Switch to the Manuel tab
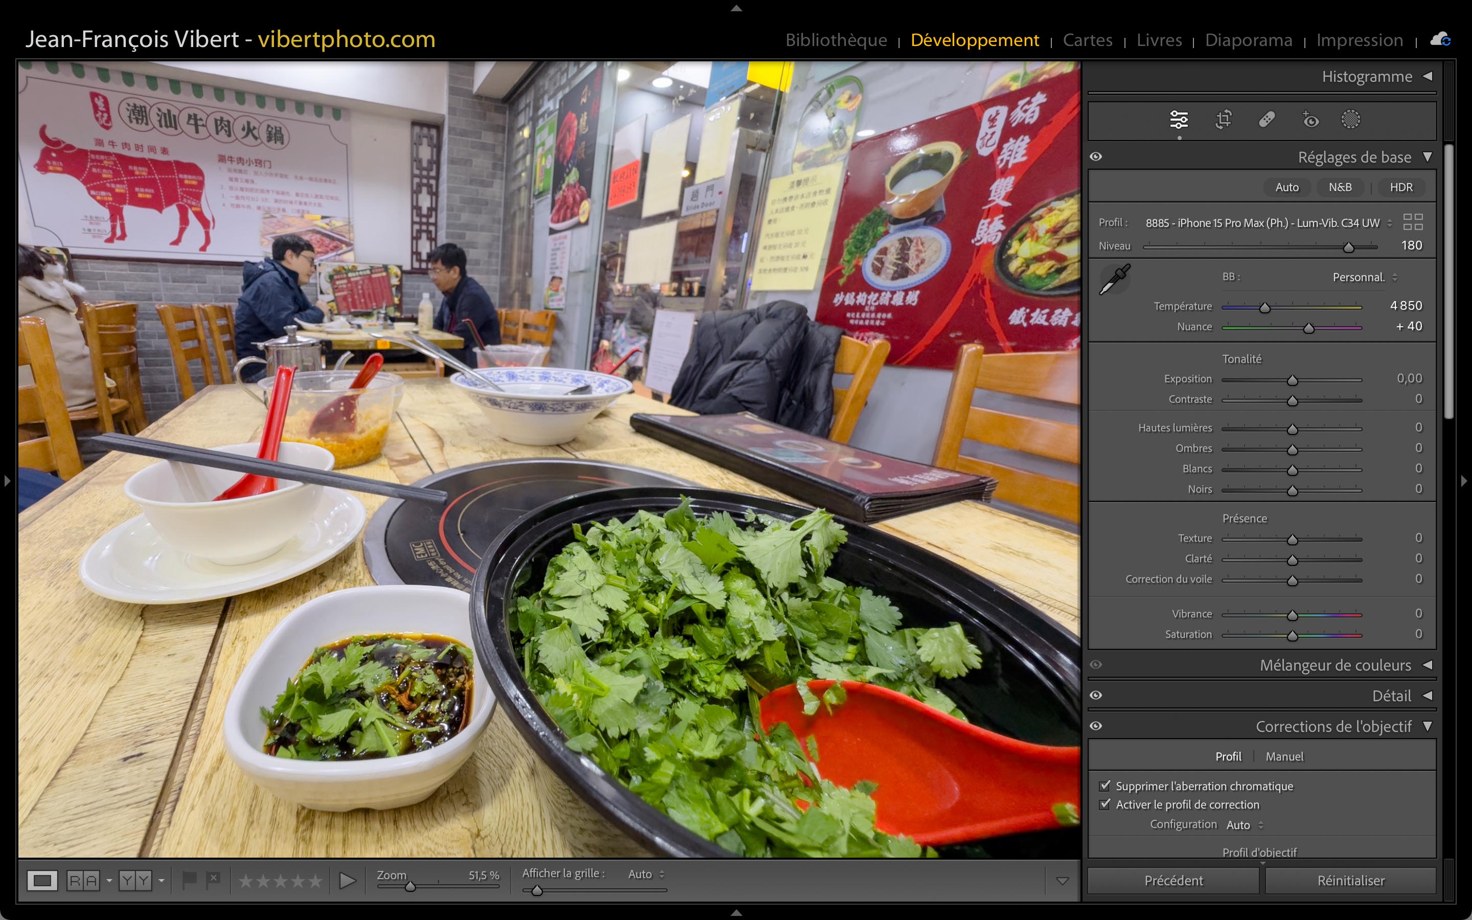This screenshot has width=1472, height=920. (x=1284, y=756)
